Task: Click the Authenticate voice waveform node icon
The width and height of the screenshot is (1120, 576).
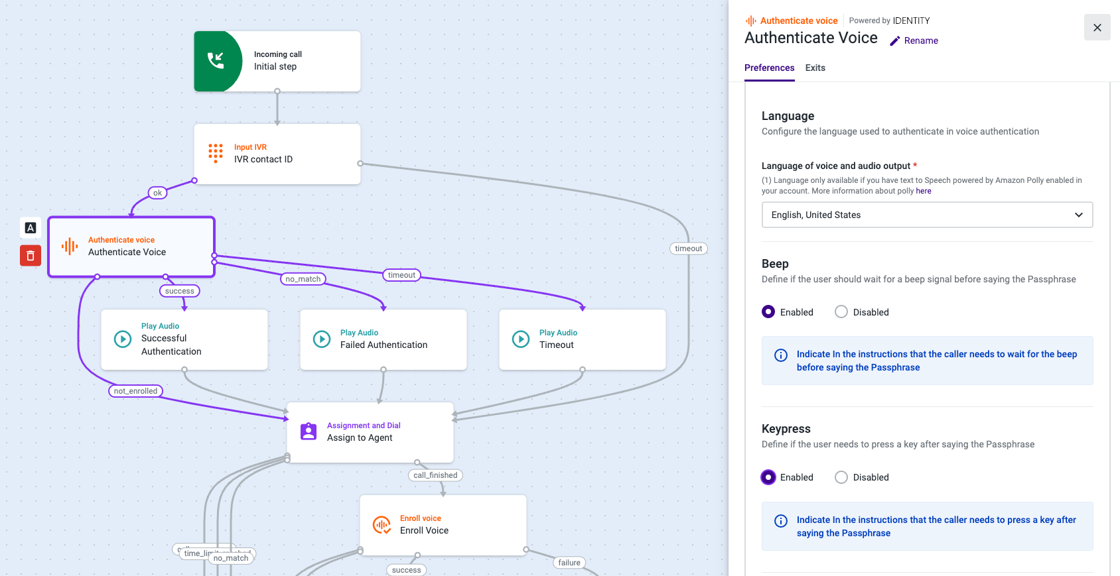Action: pyautogui.click(x=70, y=247)
